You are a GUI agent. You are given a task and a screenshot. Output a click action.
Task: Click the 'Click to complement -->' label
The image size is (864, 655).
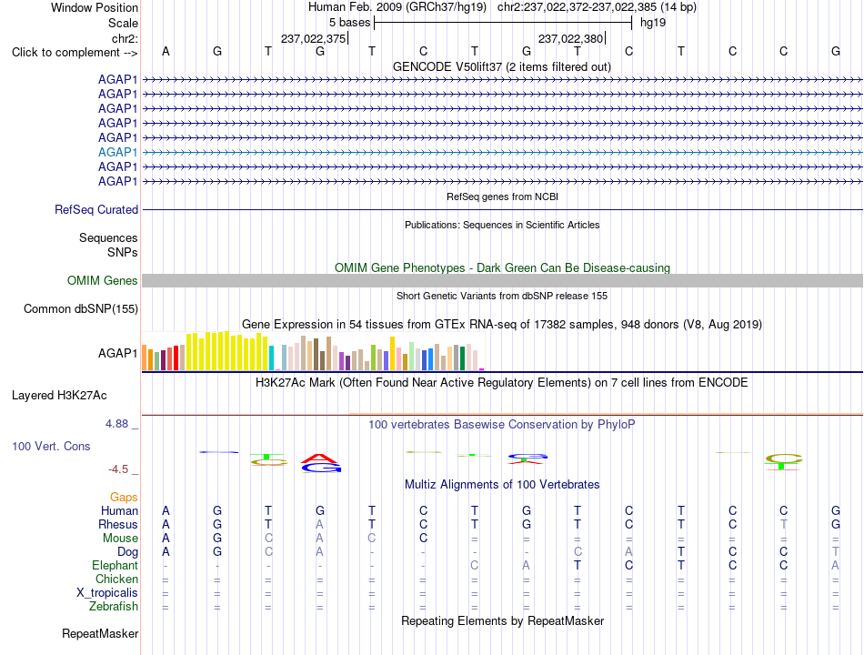pyautogui.click(x=75, y=53)
